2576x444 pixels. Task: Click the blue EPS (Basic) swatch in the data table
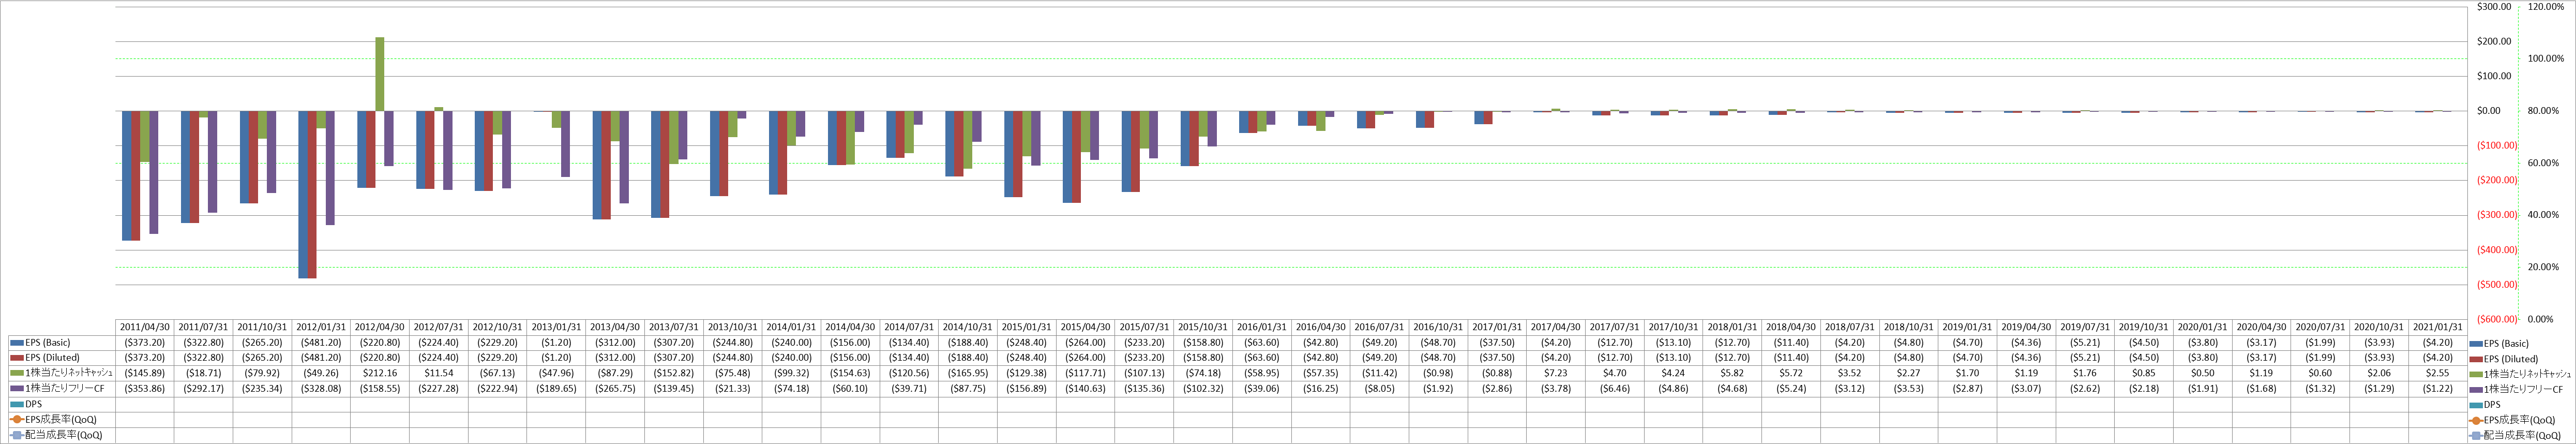click(16, 342)
